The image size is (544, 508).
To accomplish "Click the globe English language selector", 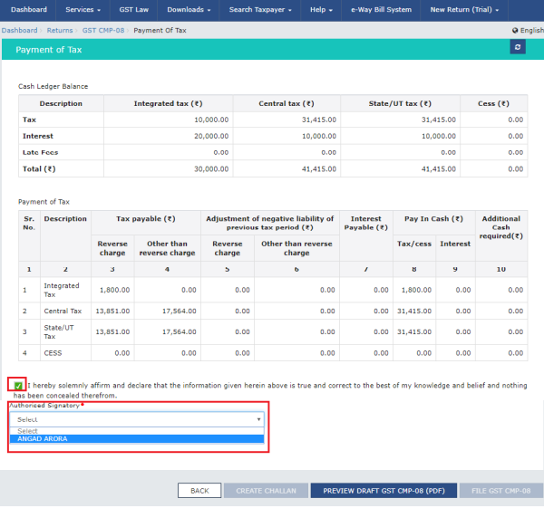I will pos(528,31).
